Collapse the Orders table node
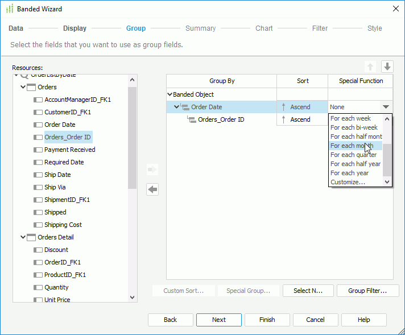This screenshot has width=405, height=335. tap(23, 87)
